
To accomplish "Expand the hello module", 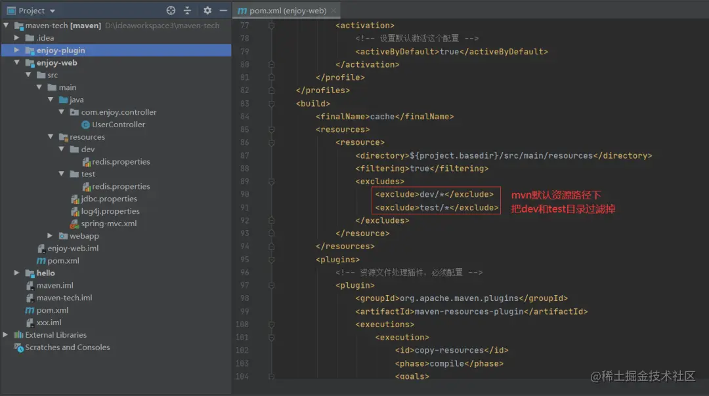I will tap(16, 273).
